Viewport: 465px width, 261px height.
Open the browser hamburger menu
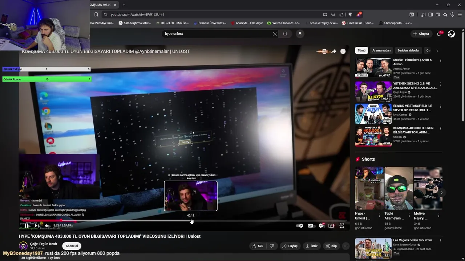[460, 14]
